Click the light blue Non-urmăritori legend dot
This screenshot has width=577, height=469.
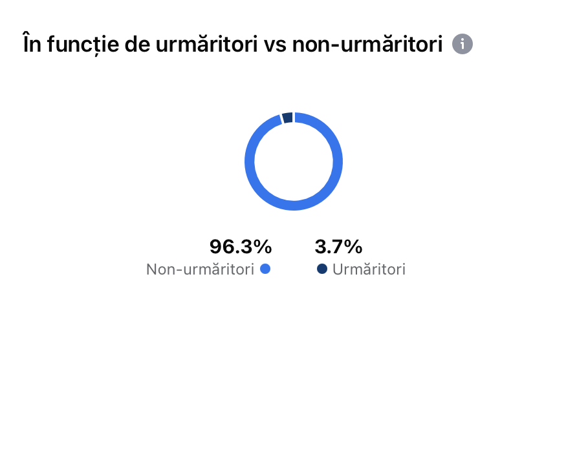(265, 269)
